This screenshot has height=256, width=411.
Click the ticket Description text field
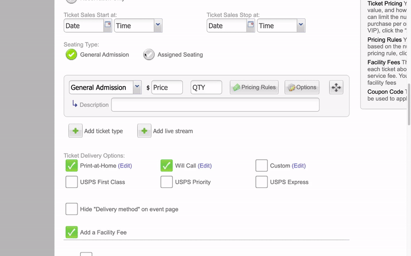pos(215,104)
